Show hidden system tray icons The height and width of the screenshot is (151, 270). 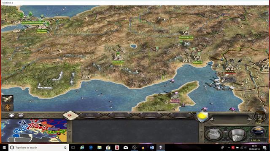229,147
